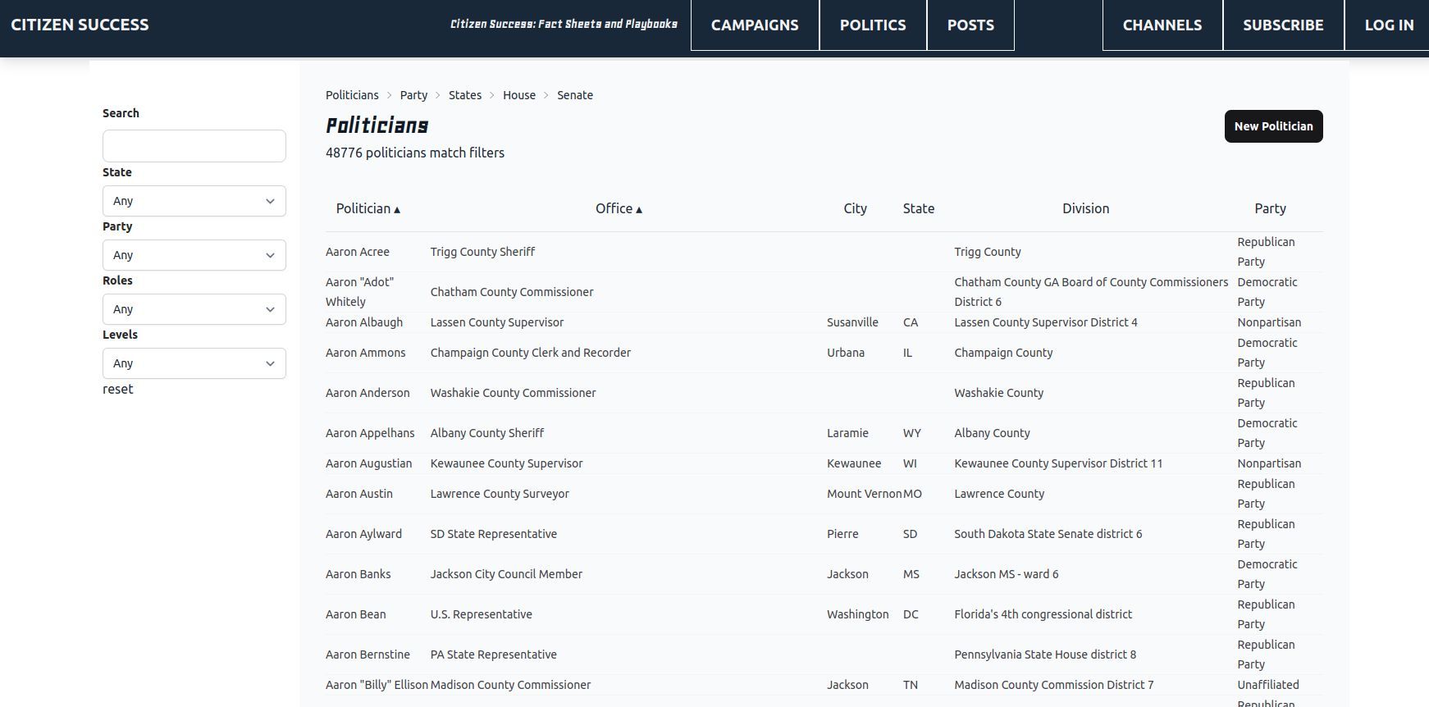The width and height of the screenshot is (1429, 707).
Task: Click the State column header in the table
Action: point(919,209)
